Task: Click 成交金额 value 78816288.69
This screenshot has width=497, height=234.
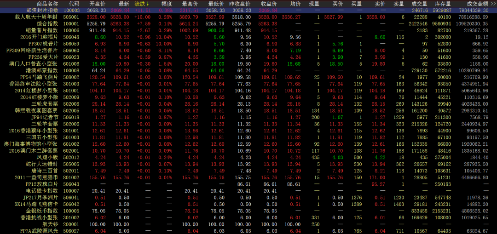Action: click(474, 17)
